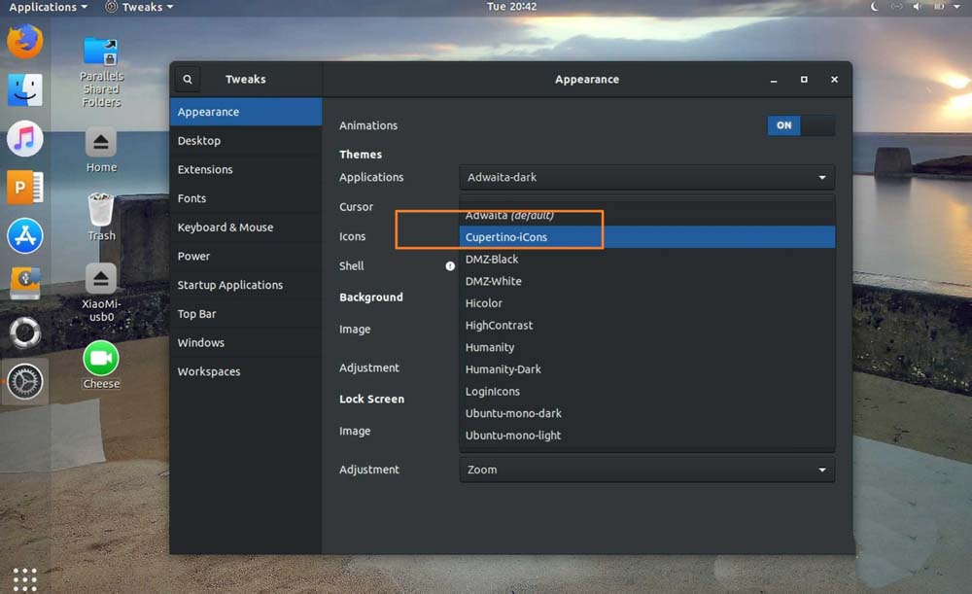Screen dimensions: 972x594
Task: Open the music player dock icon
Action: point(25,139)
